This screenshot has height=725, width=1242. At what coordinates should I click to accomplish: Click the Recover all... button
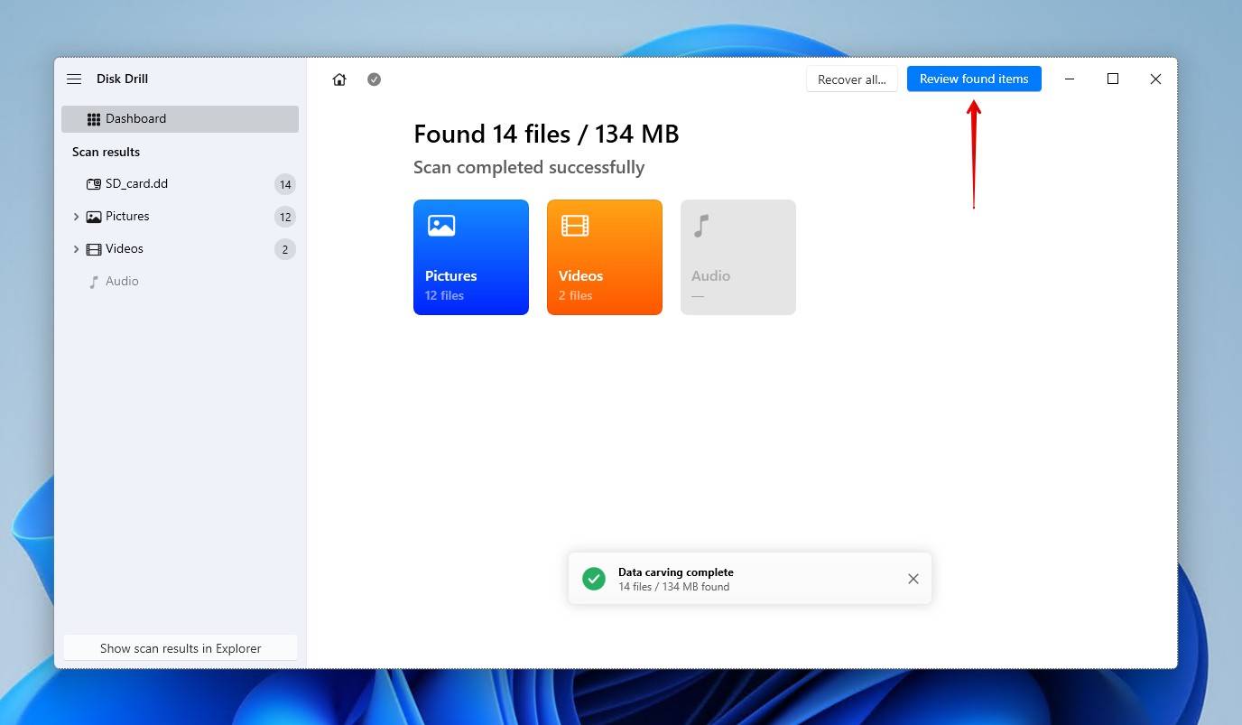852,79
